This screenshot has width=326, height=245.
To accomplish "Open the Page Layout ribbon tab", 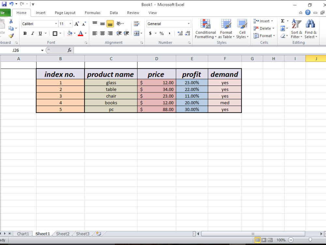I will [65, 13].
